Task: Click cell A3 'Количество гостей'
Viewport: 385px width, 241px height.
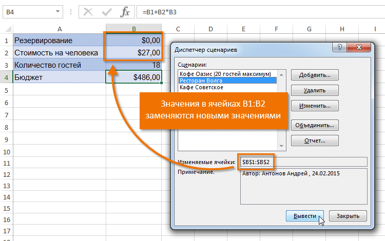Action: coord(60,65)
